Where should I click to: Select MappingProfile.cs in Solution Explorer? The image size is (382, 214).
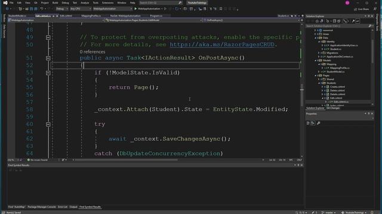click(x=340, y=68)
